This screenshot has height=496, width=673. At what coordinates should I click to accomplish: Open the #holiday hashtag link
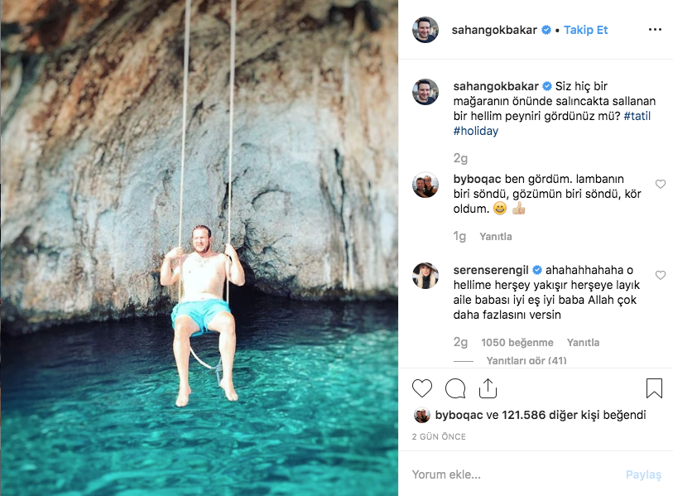[x=476, y=131]
